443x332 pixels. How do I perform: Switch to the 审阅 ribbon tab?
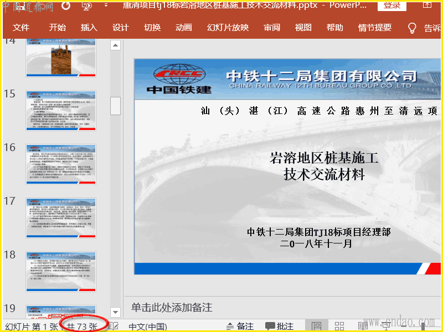click(272, 28)
